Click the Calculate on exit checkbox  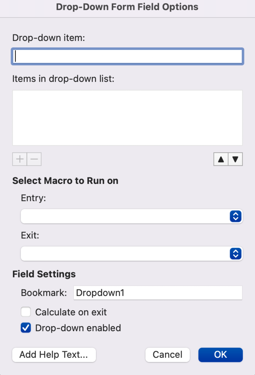click(26, 312)
